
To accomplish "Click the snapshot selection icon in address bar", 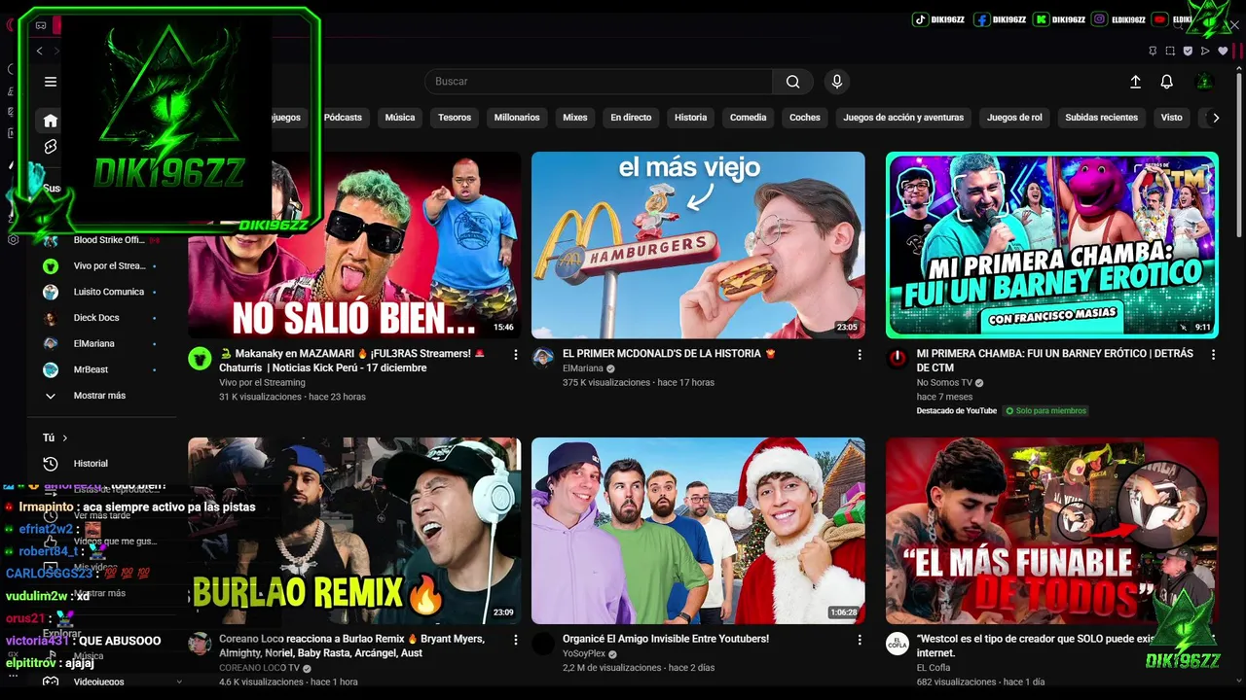I will pyautogui.click(x=1170, y=51).
